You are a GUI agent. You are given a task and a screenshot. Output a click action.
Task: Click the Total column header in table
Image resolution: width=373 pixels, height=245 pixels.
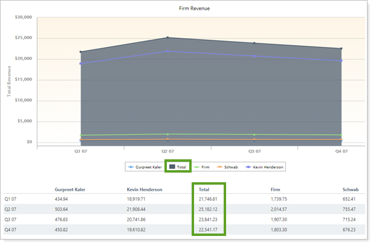(x=204, y=189)
